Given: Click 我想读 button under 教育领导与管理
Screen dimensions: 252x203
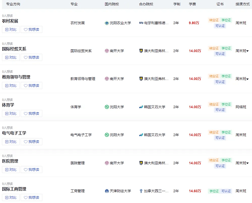Looking at the screenshot, I should 31,86.
